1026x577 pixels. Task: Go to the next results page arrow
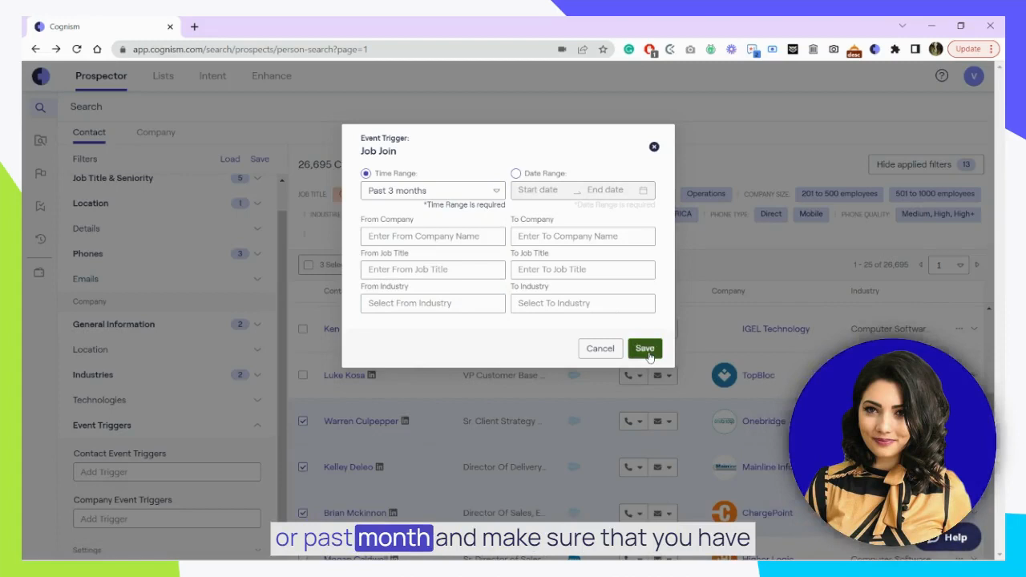click(x=977, y=264)
